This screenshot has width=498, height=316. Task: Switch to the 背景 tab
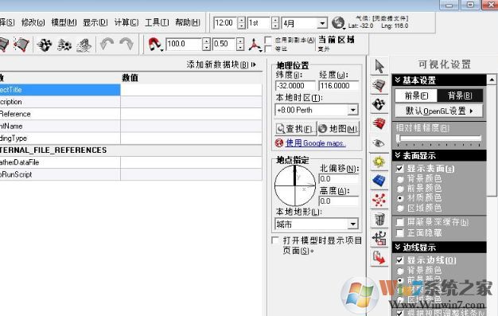(460, 96)
